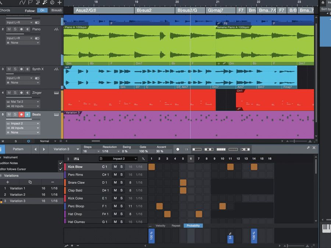Image resolution: width=331 pixels, height=248 pixels.
Task: Click the Pattern button in editor toolbar
Action: click(18, 149)
